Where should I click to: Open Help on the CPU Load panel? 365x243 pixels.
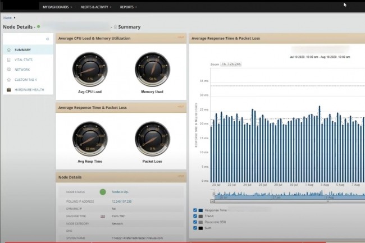181,38
